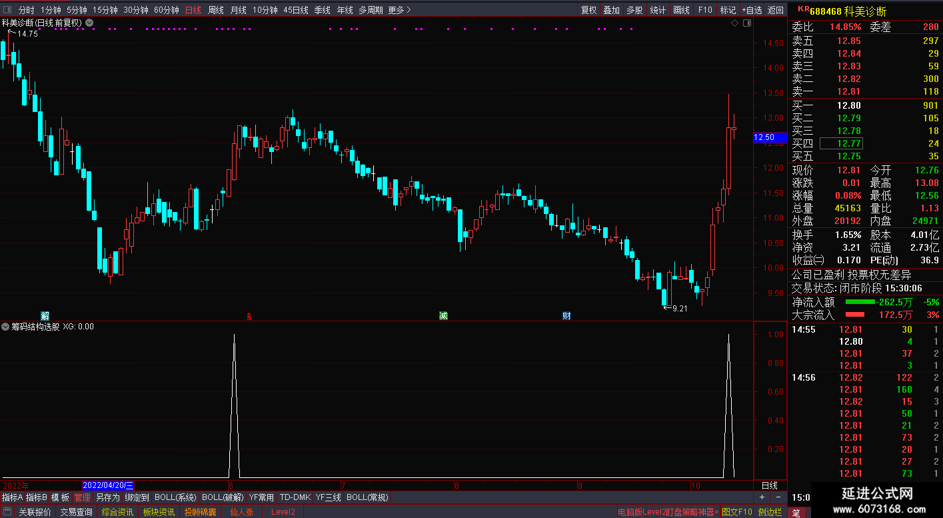Toggle the 复权 price adjustment button
Viewport: 943px width, 518px height.
coord(588,10)
